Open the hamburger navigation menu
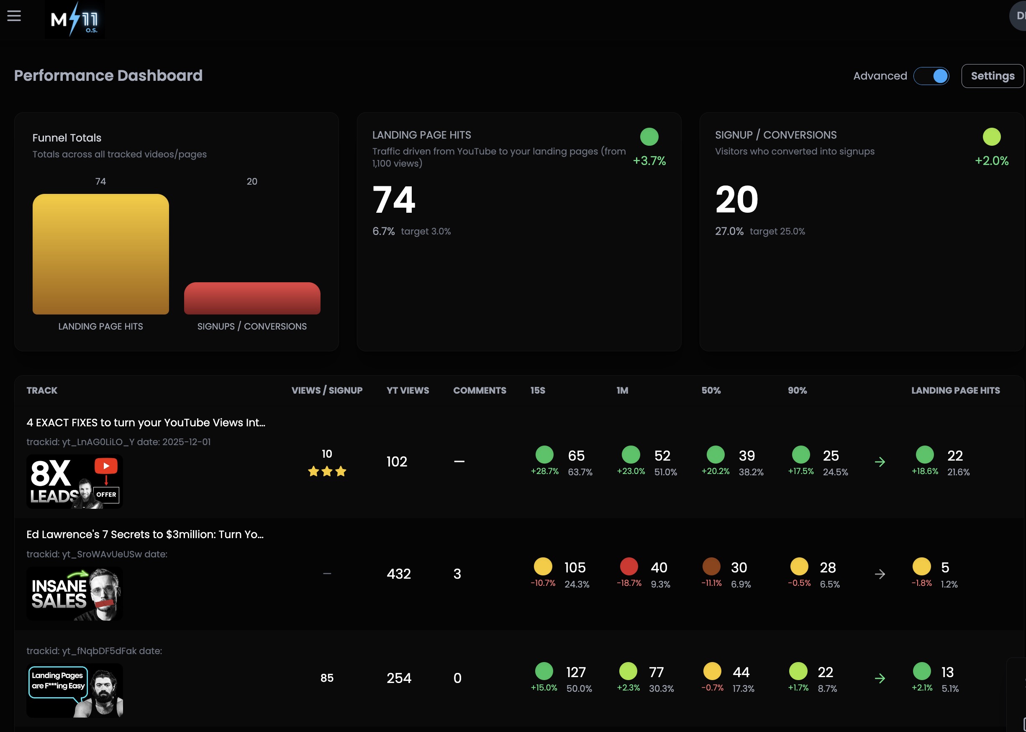 14,16
